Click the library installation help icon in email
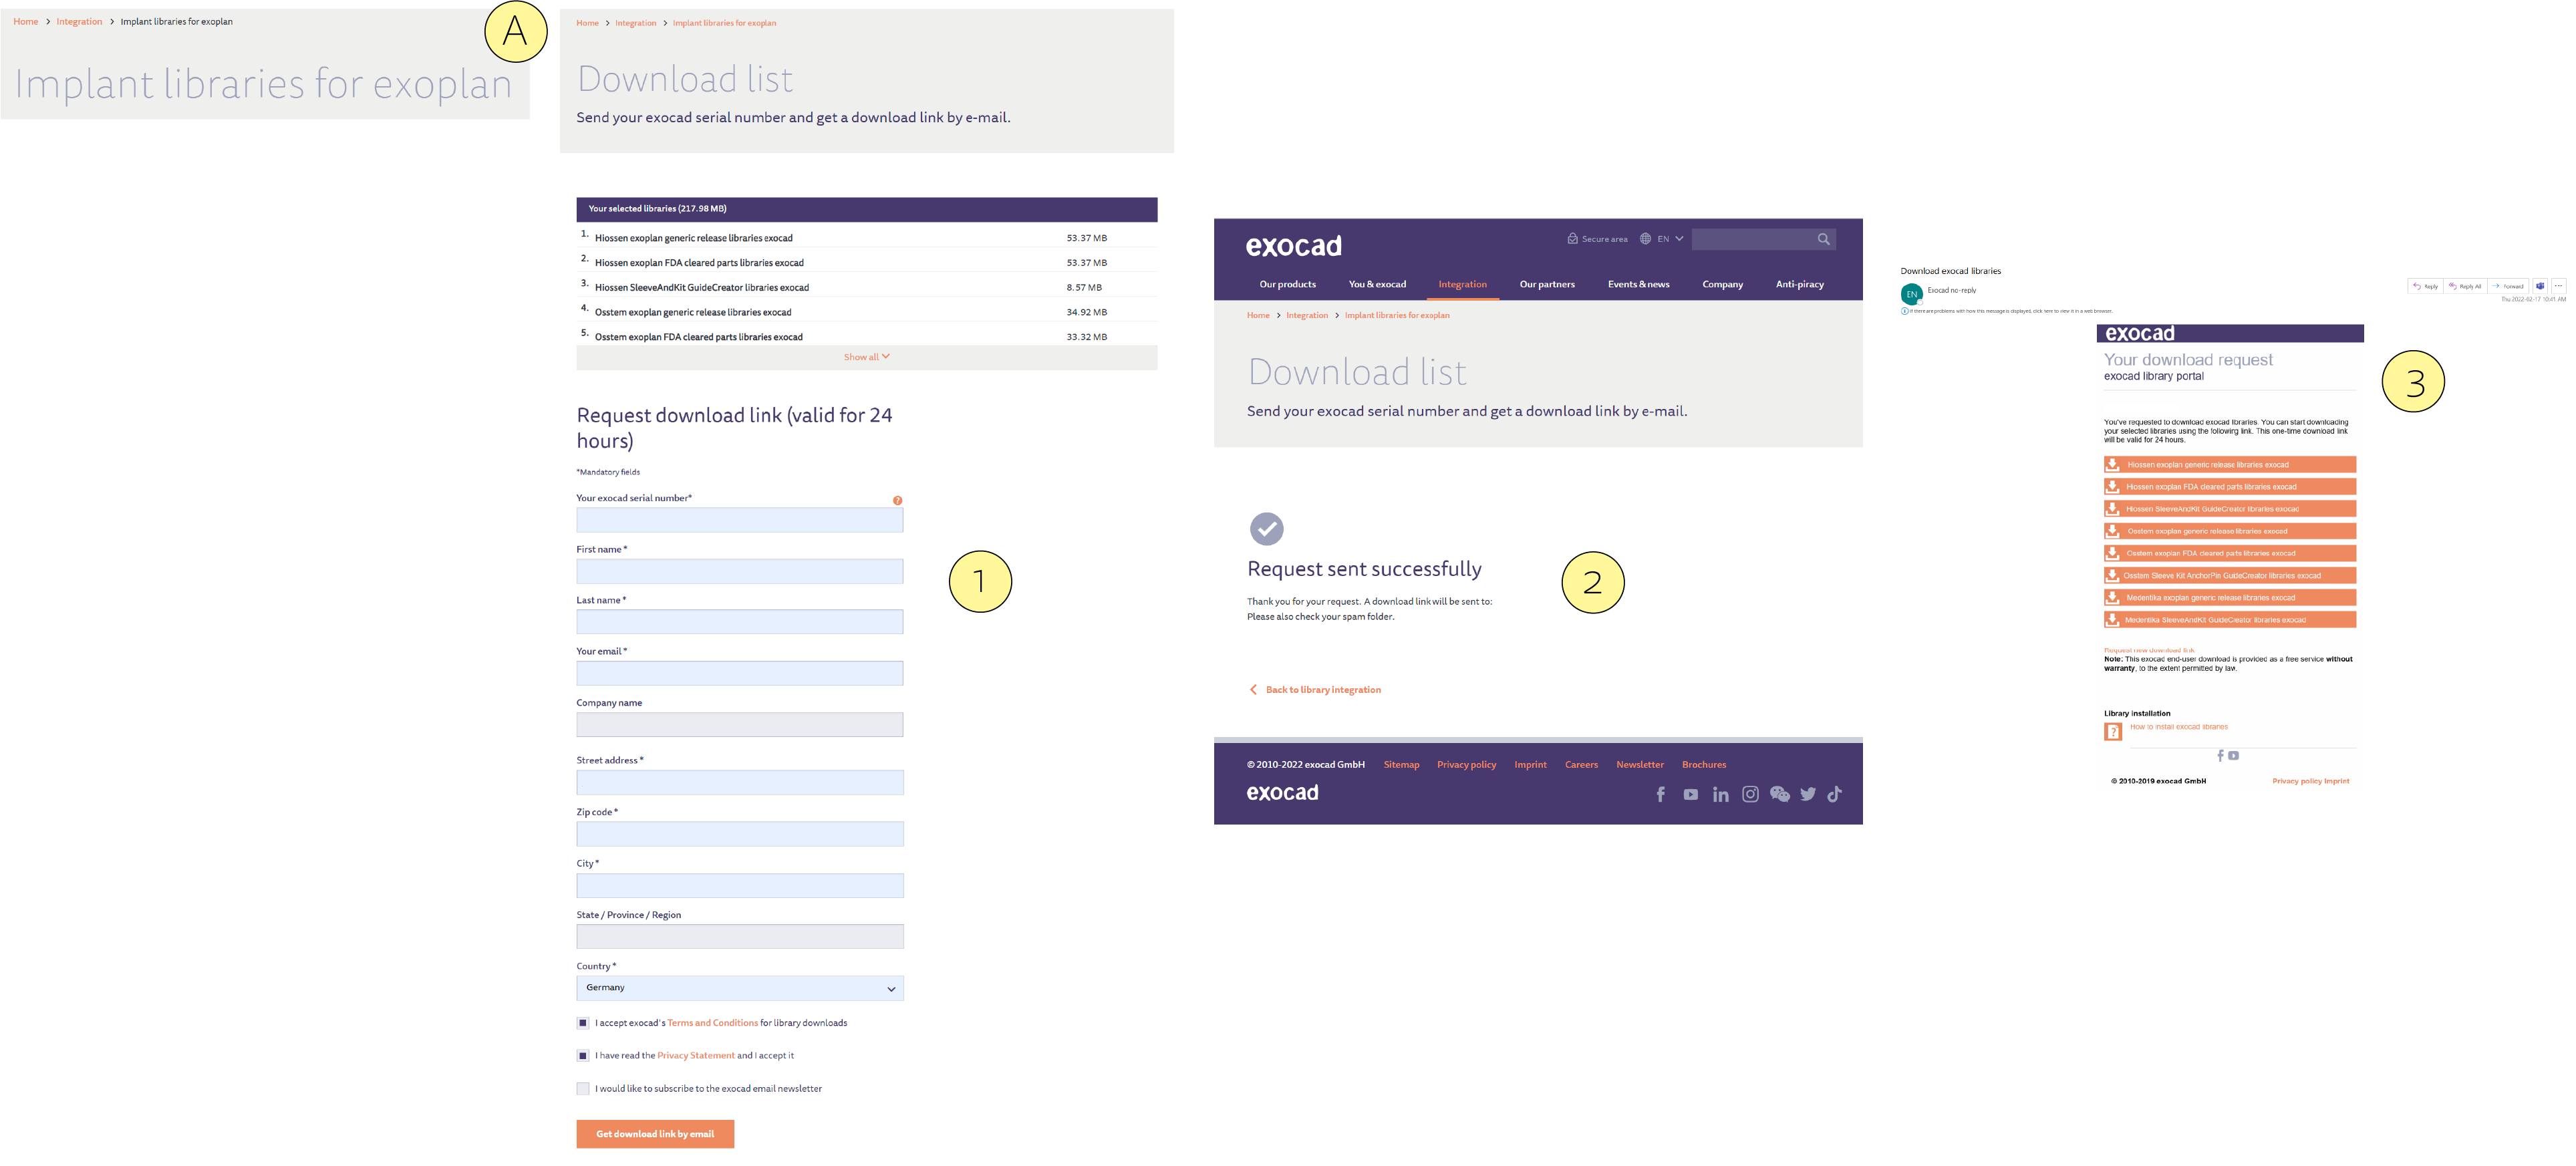 click(x=2113, y=732)
